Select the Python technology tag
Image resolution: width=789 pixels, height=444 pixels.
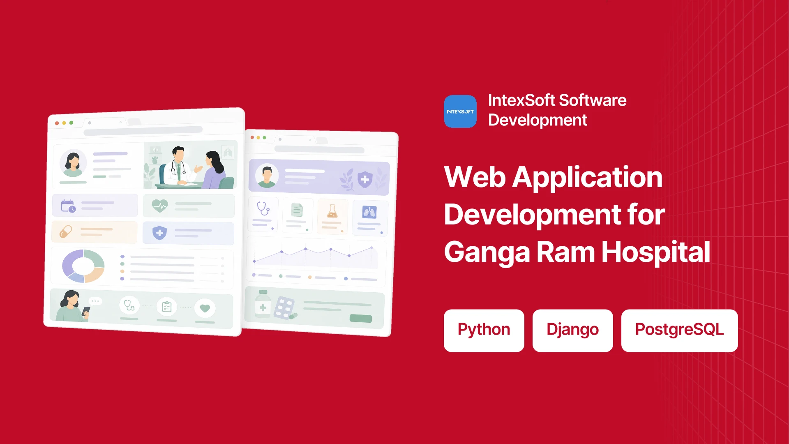point(484,330)
